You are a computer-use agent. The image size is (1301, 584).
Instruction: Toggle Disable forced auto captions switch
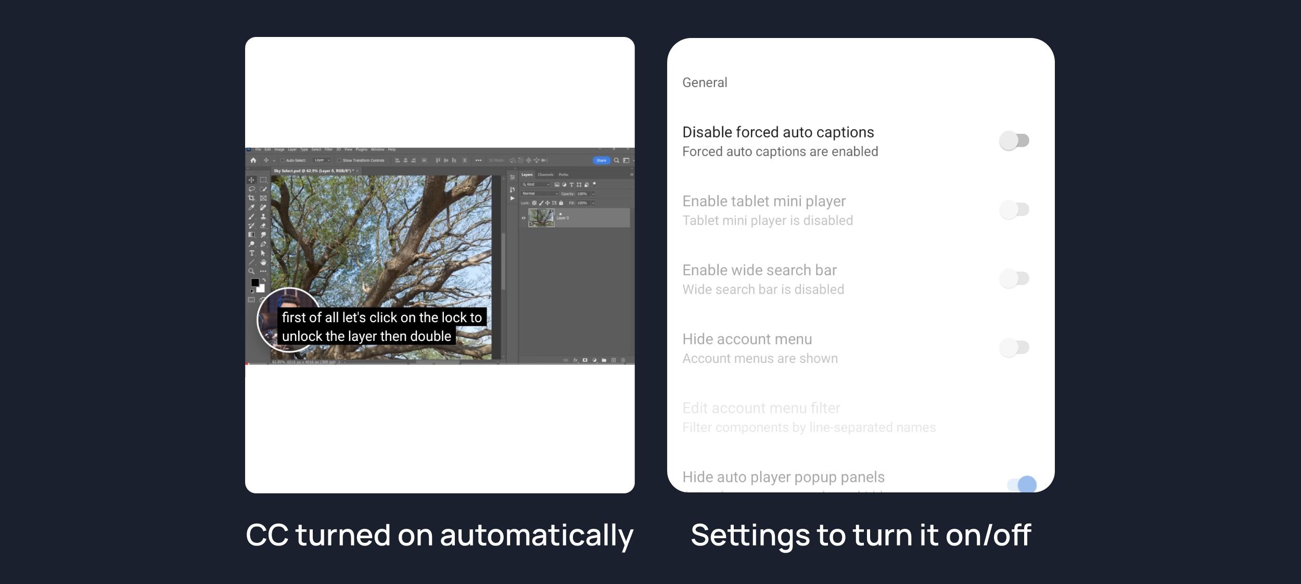coord(1014,141)
